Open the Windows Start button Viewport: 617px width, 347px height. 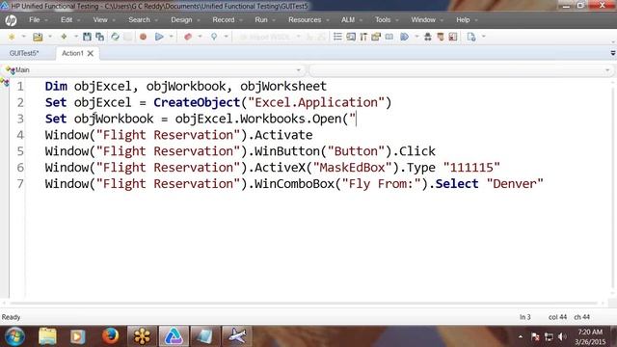(14, 336)
